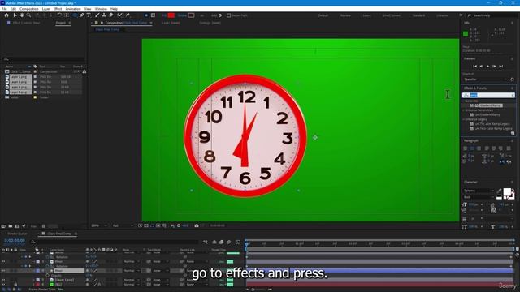
Task: Hide the [BG] layer
Action: pos(3,285)
